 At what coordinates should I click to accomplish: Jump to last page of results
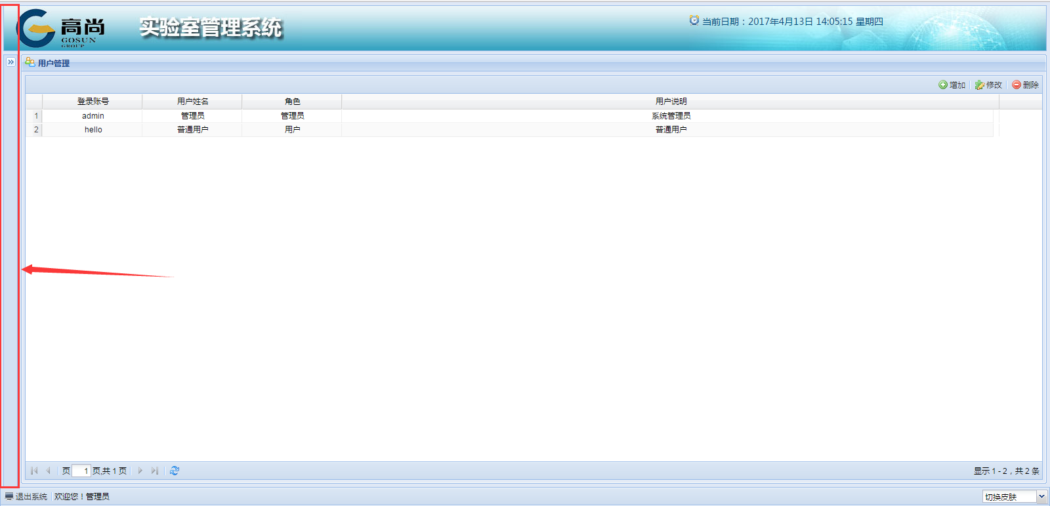154,471
